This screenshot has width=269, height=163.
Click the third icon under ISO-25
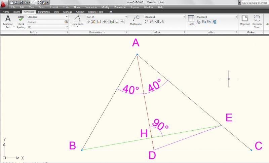click(99, 22)
